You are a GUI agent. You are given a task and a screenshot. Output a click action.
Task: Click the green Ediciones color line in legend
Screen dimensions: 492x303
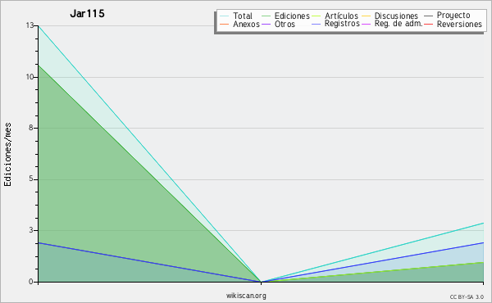coord(266,16)
